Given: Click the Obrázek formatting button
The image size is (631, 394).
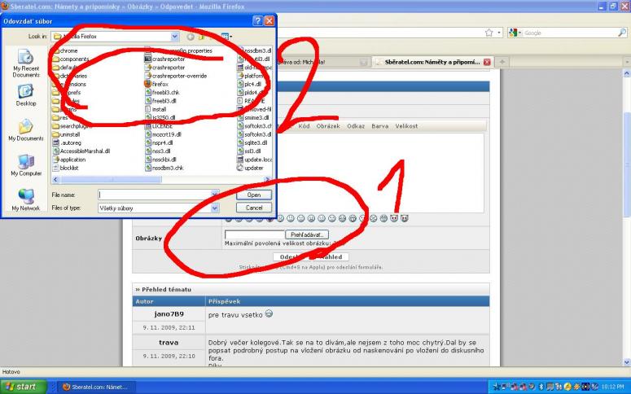Looking at the screenshot, I should pyautogui.click(x=328, y=126).
